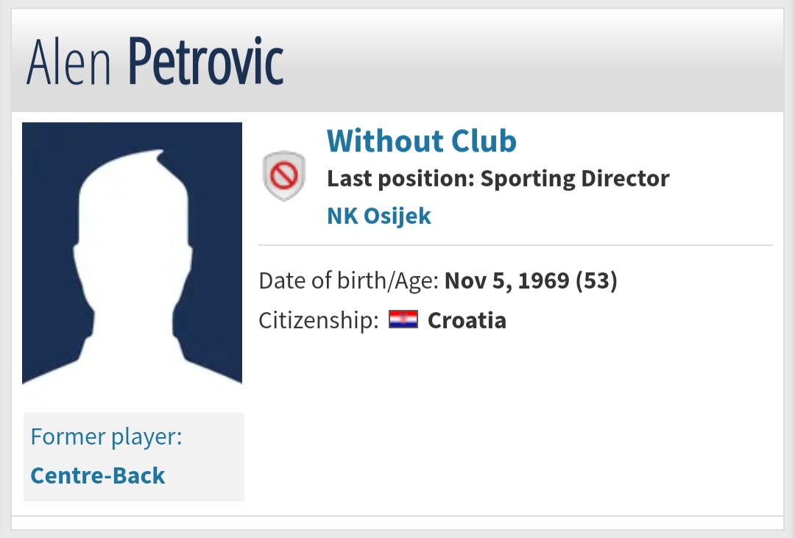Click the Croatia flag icon

[403, 319]
